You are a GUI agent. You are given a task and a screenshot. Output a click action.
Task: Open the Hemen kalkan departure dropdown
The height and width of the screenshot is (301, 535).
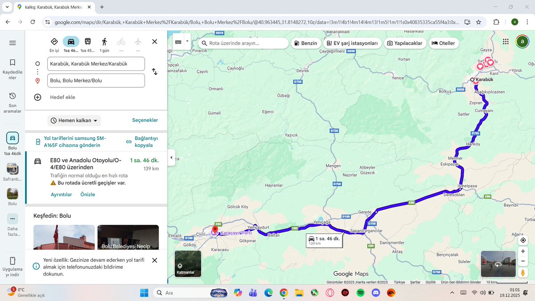coord(74,120)
